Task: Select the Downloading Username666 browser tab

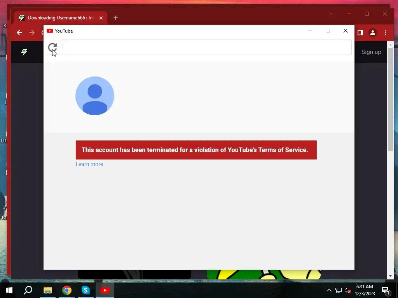Action: click(61, 18)
